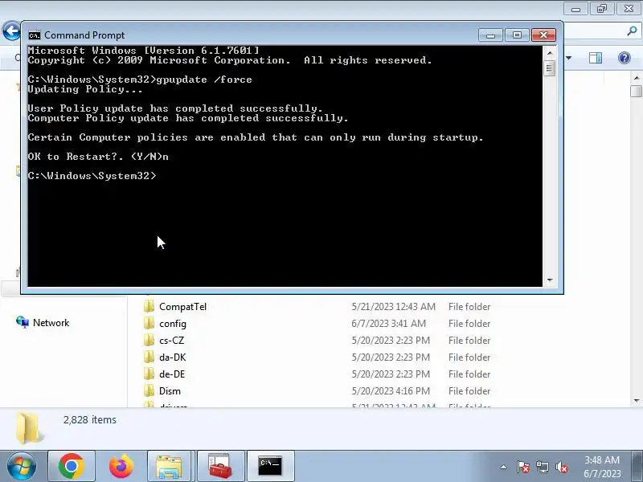Click the Dism date 5/20/2023 4:16 PM

[x=391, y=390]
